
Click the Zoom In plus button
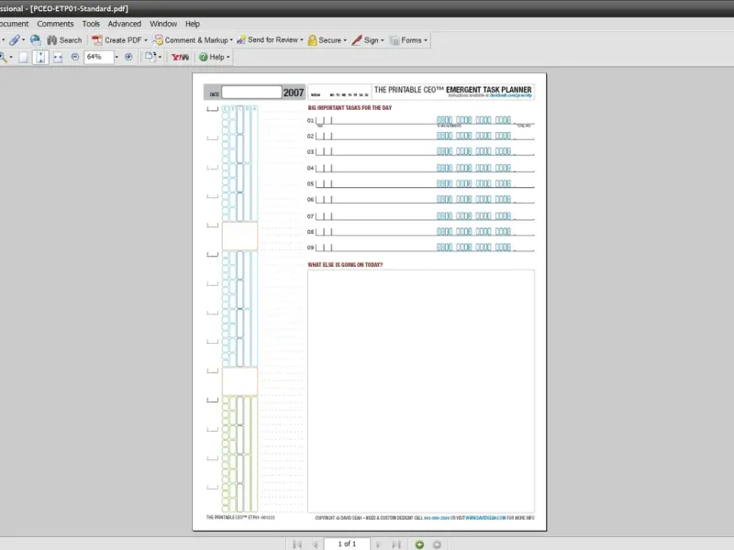tap(128, 57)
